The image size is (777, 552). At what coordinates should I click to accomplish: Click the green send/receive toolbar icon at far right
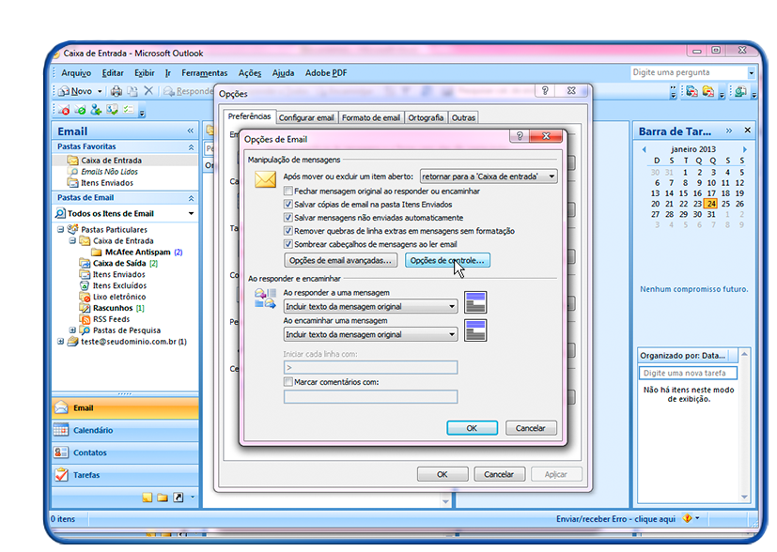coord(740,91)
